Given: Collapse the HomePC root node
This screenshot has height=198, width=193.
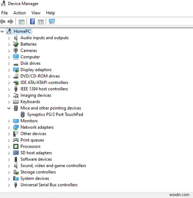Looking at the screenshot, I should [x=2, y=32].
